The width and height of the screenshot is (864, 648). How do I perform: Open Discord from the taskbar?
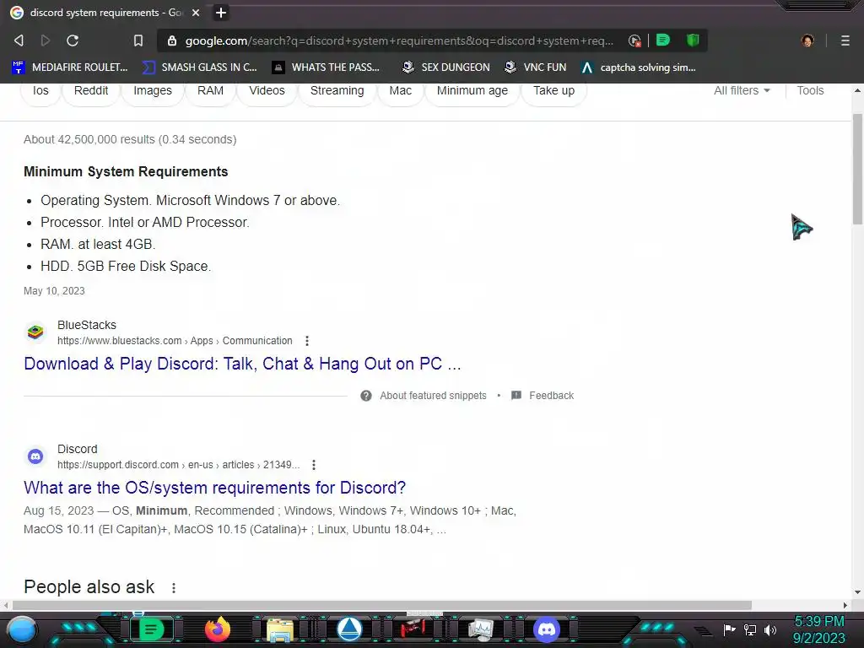pyautogui.click(x=547, y=629)
